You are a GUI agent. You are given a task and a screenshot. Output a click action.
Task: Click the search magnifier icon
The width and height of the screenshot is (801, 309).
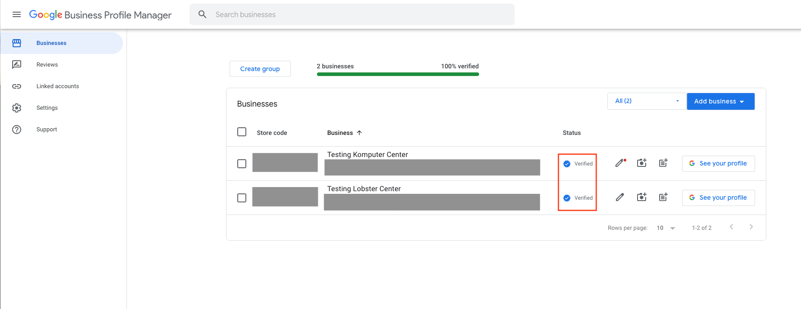[x=203, y=14]
